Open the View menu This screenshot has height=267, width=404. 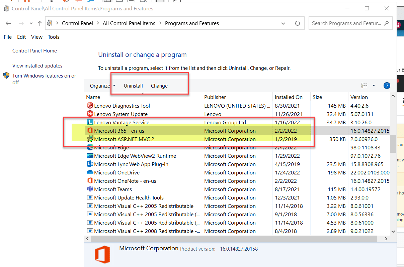(x=37, y=37)
